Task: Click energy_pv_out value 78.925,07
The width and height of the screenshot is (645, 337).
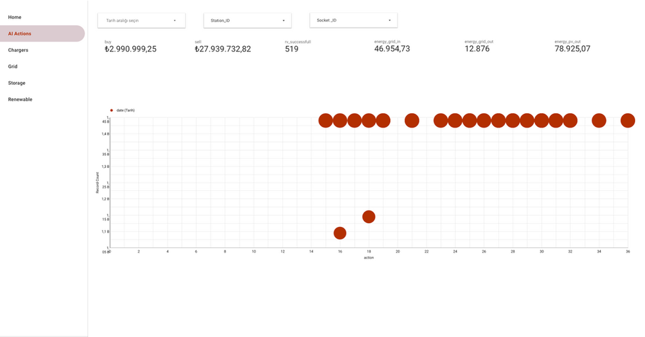Action: pyautogui.click(x=572, y=49)
